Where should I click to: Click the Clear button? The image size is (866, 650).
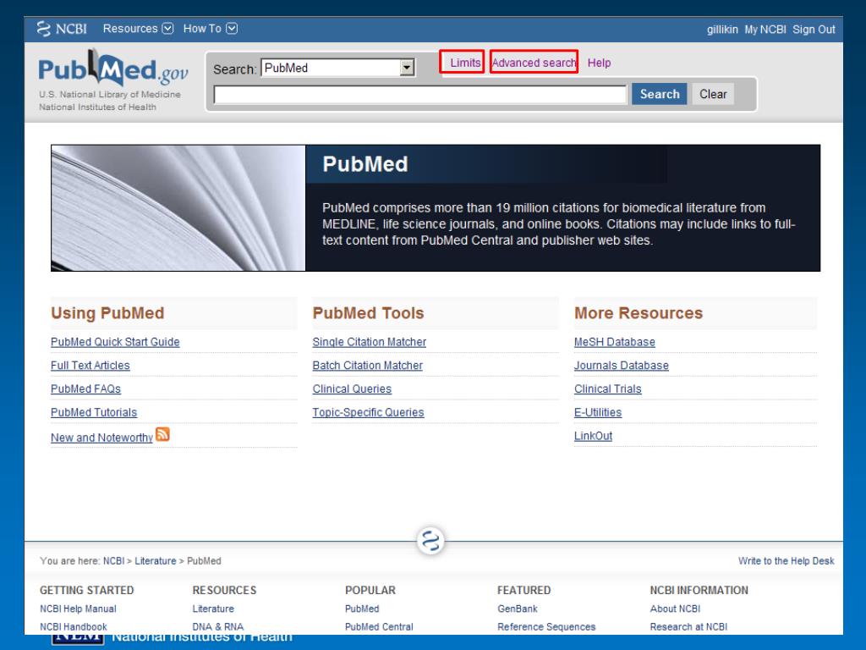[x=713, y=94]
